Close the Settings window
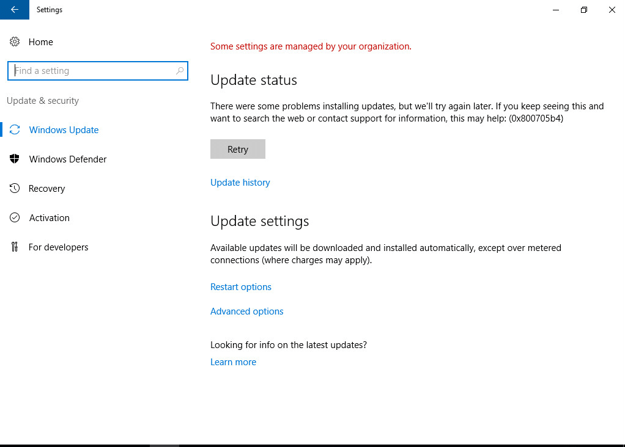Viewport: 625px width, 447px height. 612,10
